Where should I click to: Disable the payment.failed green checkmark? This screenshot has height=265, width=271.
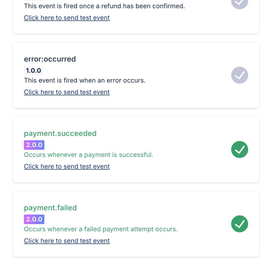click(x=240, y=224)
